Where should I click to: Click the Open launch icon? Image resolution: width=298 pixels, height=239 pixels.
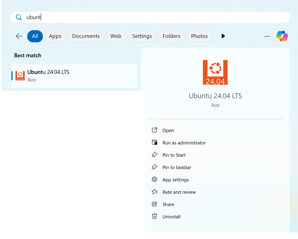154,130
